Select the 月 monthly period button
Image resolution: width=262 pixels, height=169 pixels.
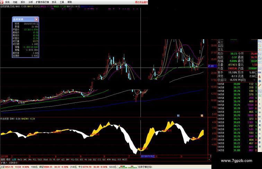[260, 129]
